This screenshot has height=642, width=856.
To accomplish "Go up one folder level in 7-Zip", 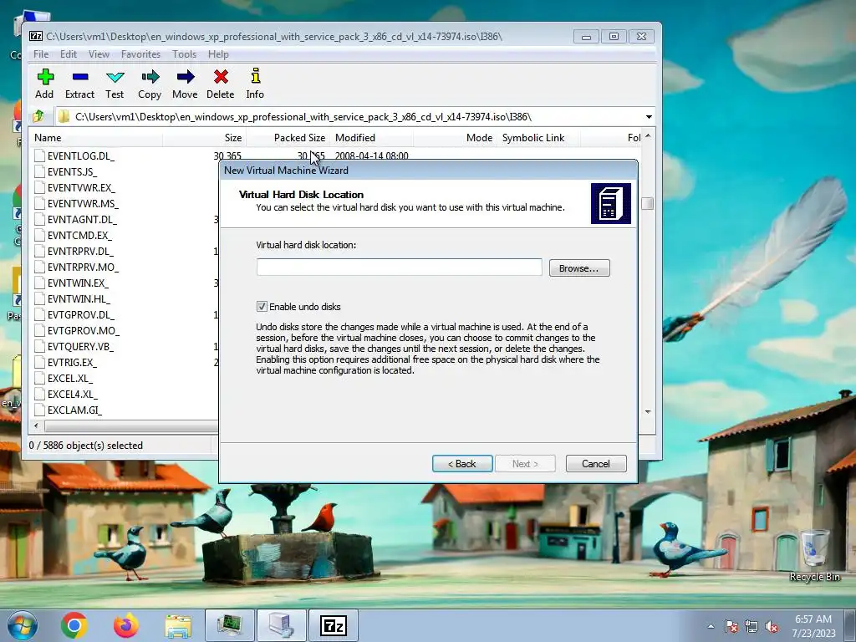I will 38,116.
